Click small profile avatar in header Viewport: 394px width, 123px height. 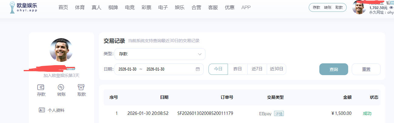point(359,7)
